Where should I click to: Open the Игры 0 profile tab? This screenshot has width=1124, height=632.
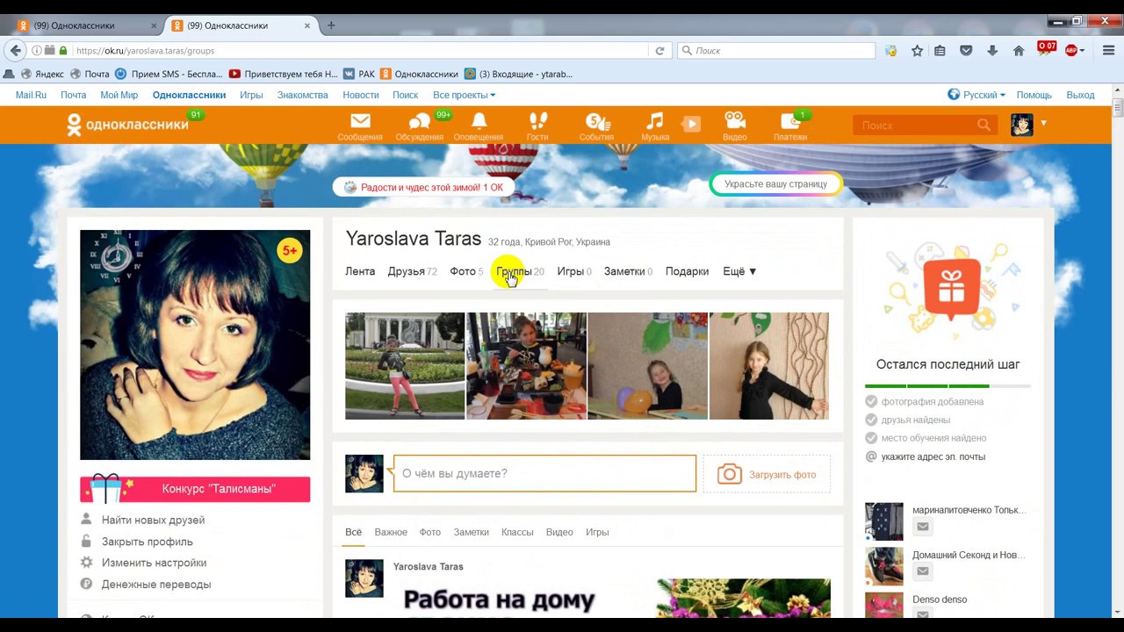pos(574,271)
